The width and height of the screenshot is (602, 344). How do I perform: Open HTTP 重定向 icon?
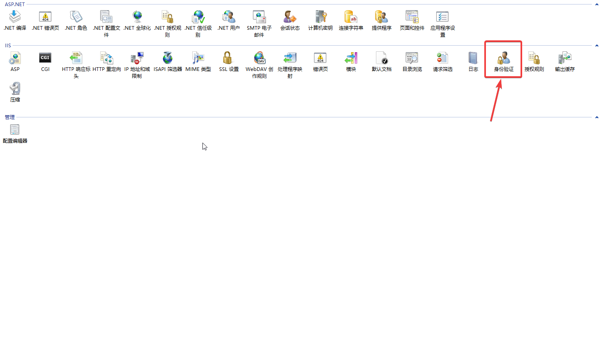pyautogui.click(x=106, y=58)
